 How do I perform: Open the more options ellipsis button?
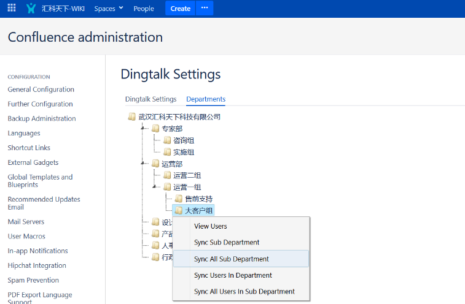205,9
